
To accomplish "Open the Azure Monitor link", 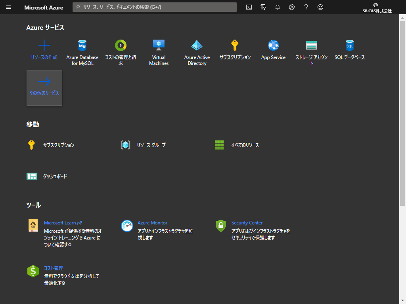I will click(152, 223).
